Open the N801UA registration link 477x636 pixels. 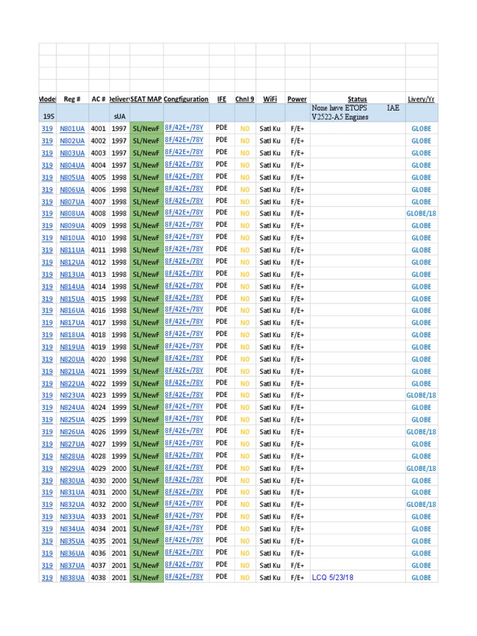[x=72, y=129]
